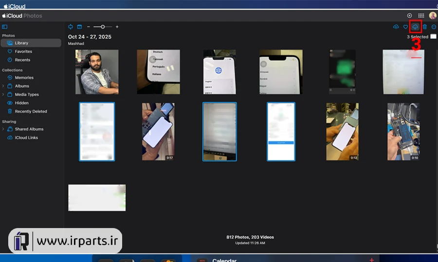Click the Calendar label in bottom window
This screenshot has width=438, height=262.
224,260
